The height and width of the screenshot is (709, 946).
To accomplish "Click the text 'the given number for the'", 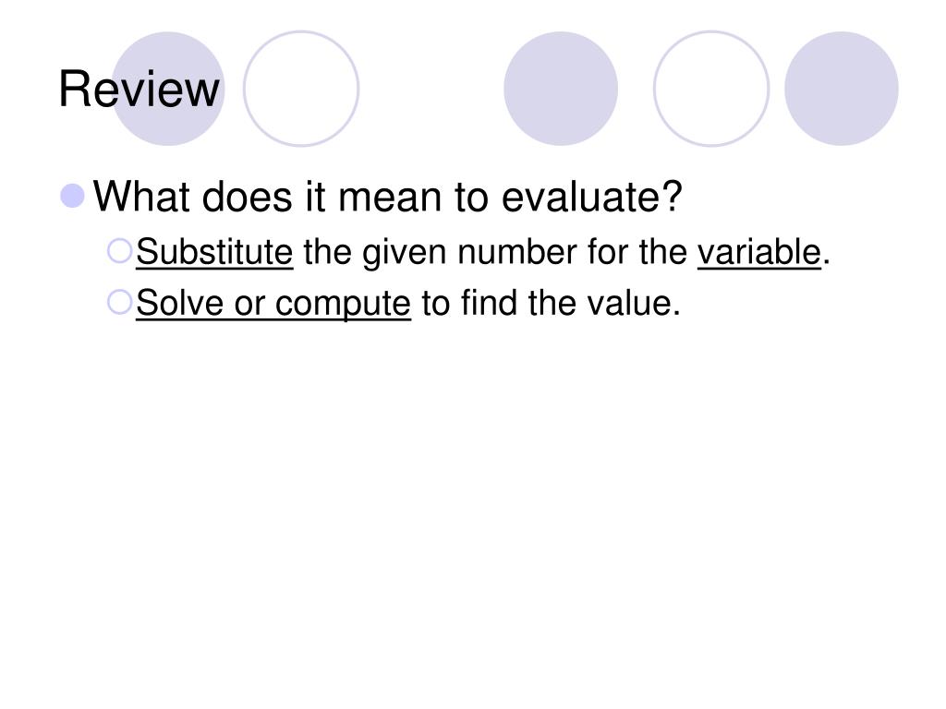I will pos(495,251).
